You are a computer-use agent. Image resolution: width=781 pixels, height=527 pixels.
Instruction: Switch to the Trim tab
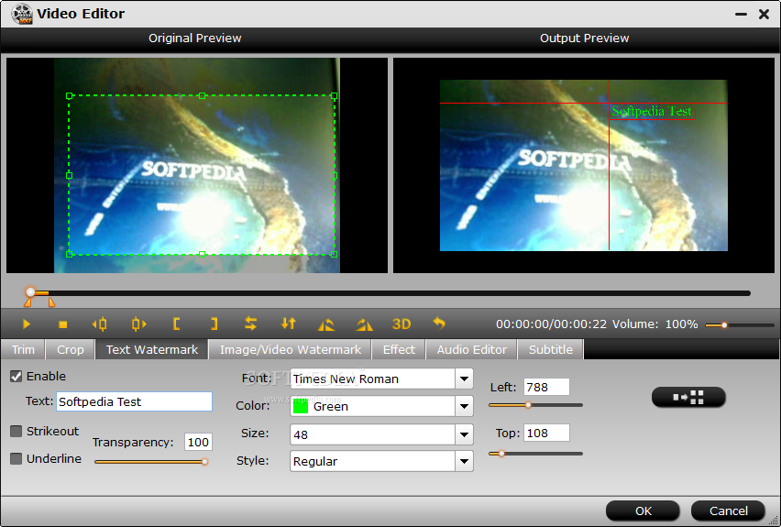pos(23,350)
